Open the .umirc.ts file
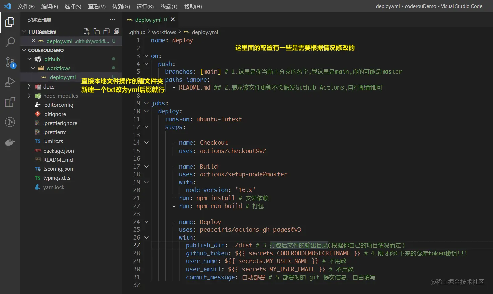Image resolution: width=493 pixels, height=294 pixels. coord(53,141)
